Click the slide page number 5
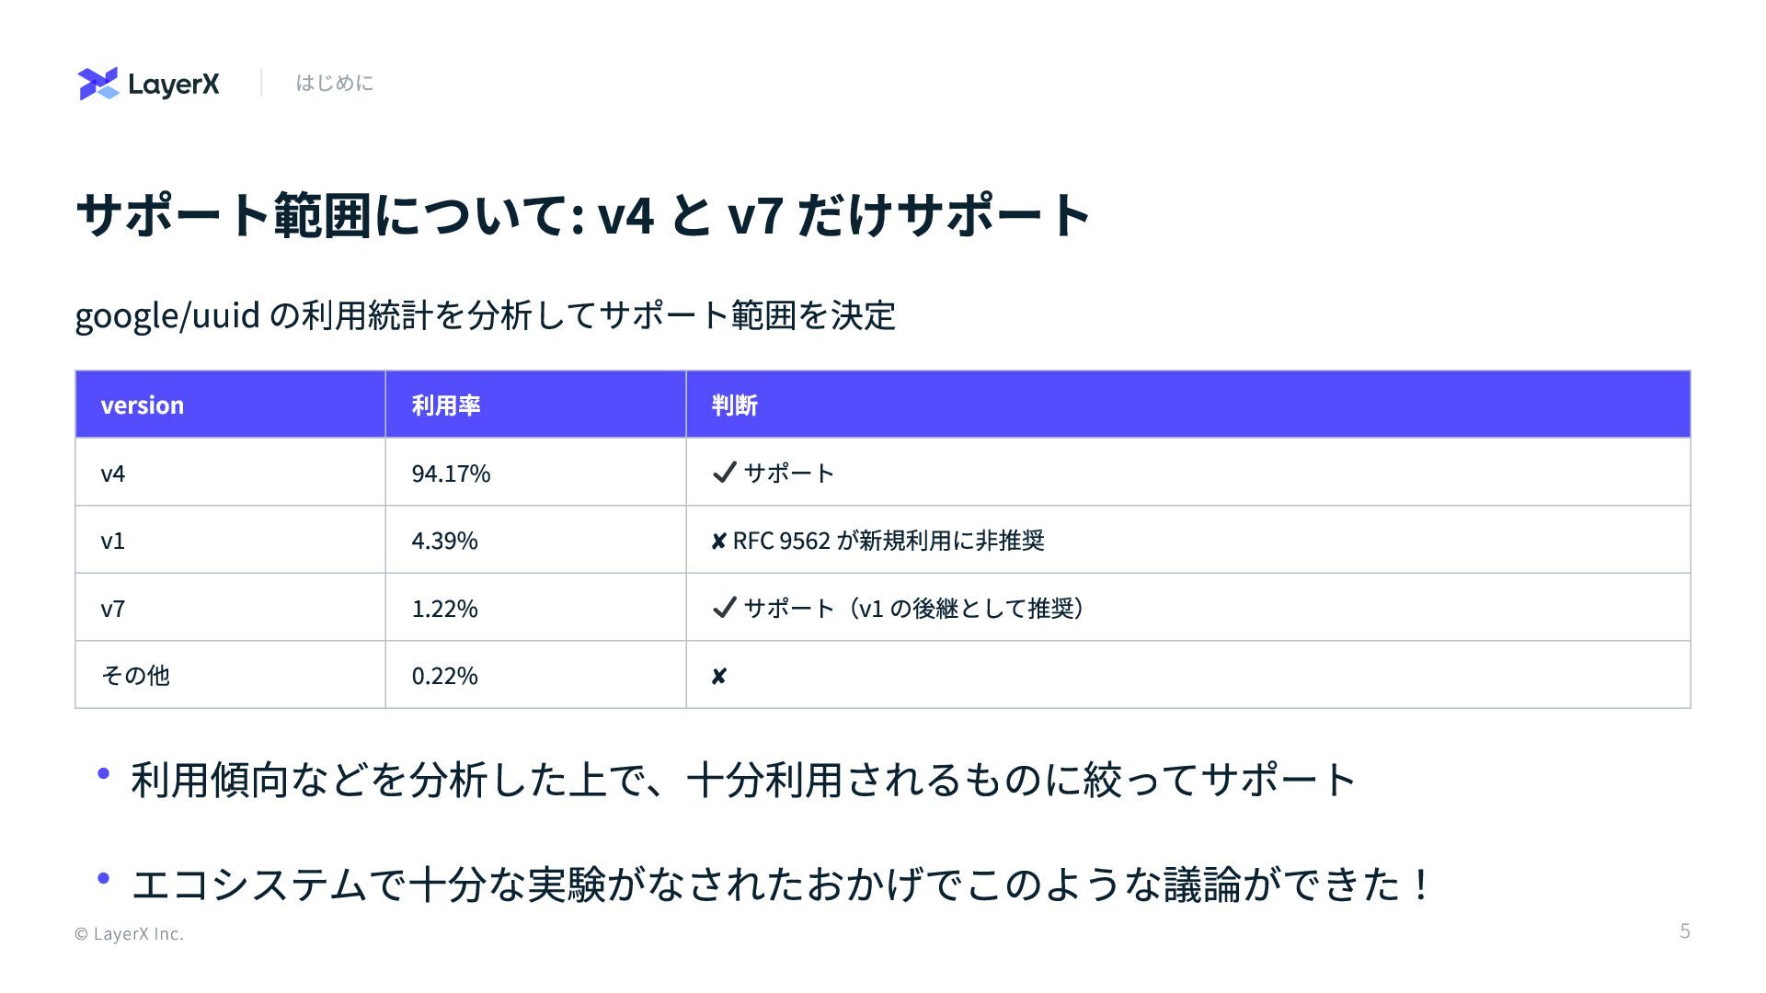The width and height of the screenshot is (1766, 993). click(x=1685, y=931)
